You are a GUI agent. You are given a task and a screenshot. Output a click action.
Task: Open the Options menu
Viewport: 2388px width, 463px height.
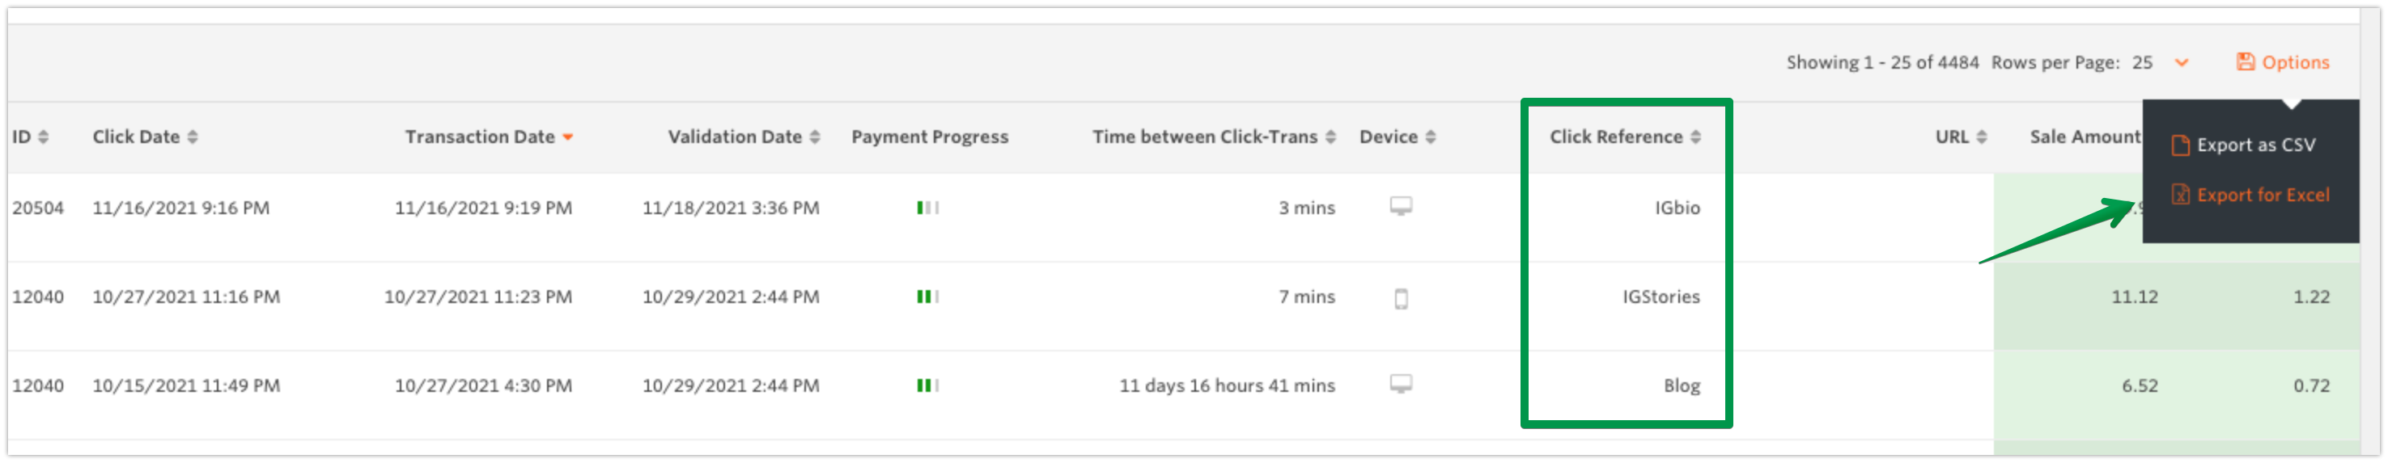point(2282,62)
